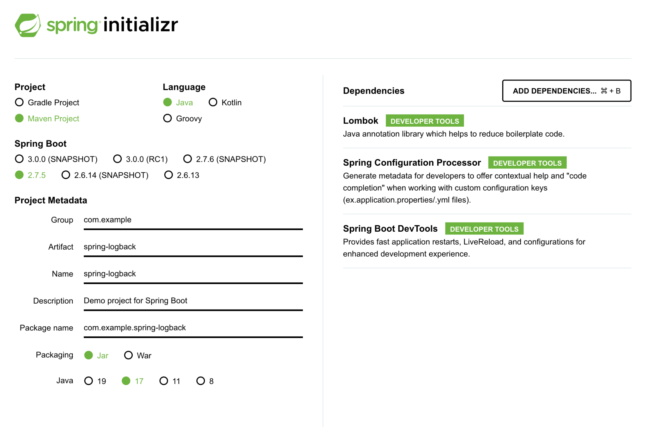Select Spring Boot version 2.6.13

tap(168, 175)
